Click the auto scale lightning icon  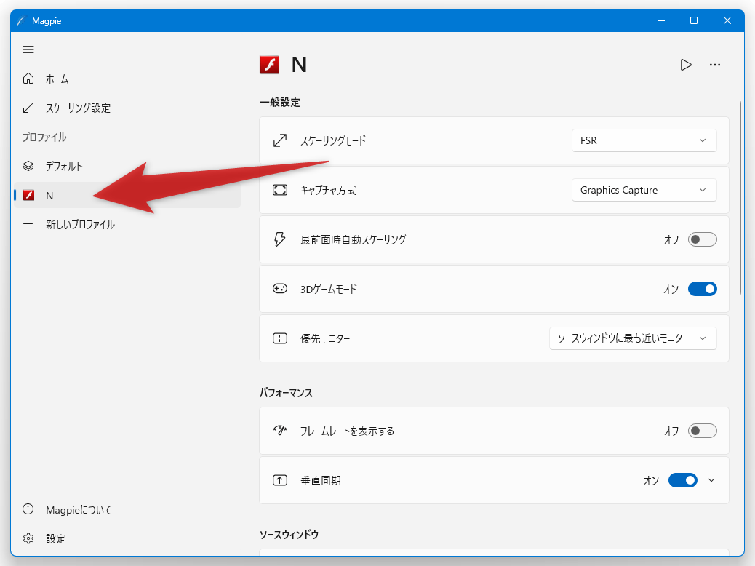pos(280,239)
